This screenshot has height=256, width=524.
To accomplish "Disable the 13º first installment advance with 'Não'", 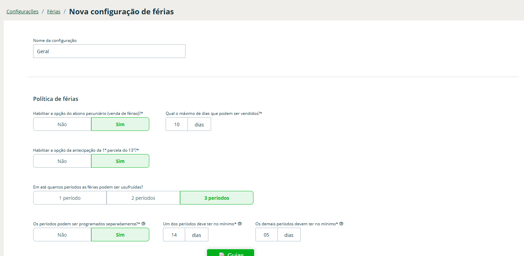I will pyautogui.click(x=62, y=161).
